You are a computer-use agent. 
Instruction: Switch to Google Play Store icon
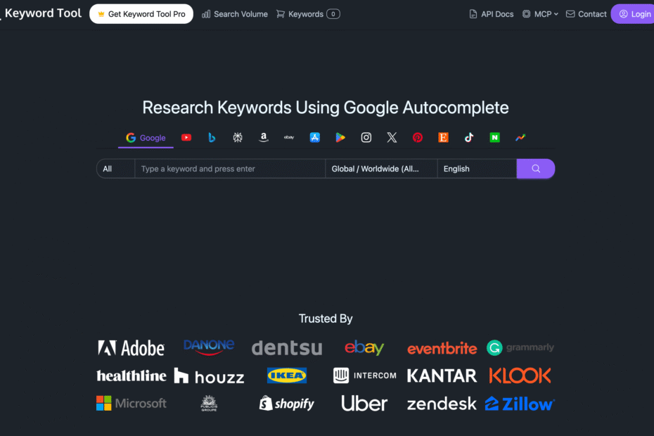point(340,137)
